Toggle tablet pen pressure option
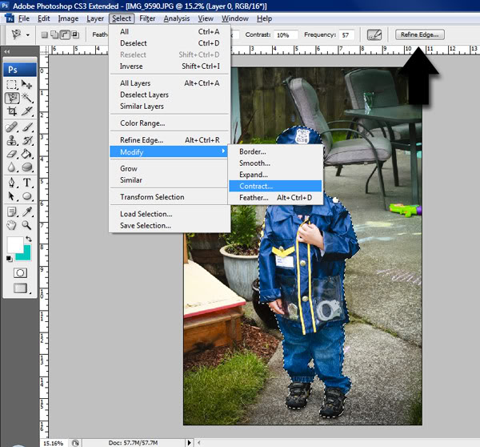The width and height of the screenshot is (480, 447). (x=374, y=35)
